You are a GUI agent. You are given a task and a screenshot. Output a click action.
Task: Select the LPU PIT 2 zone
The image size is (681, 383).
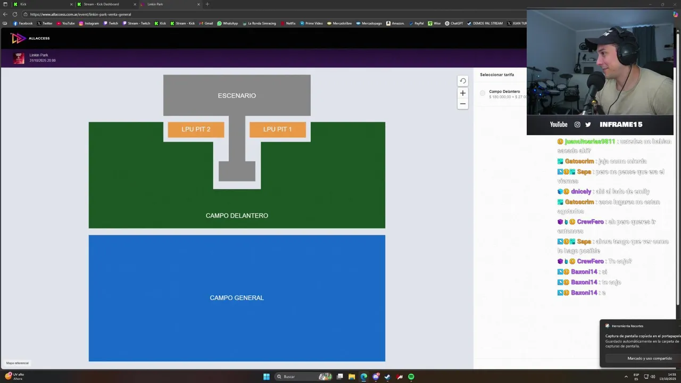(x=196, y=129)
